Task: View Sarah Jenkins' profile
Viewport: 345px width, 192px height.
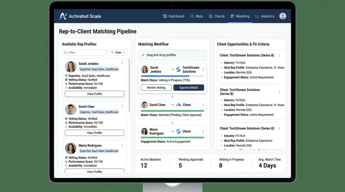Action: point(94,94)
